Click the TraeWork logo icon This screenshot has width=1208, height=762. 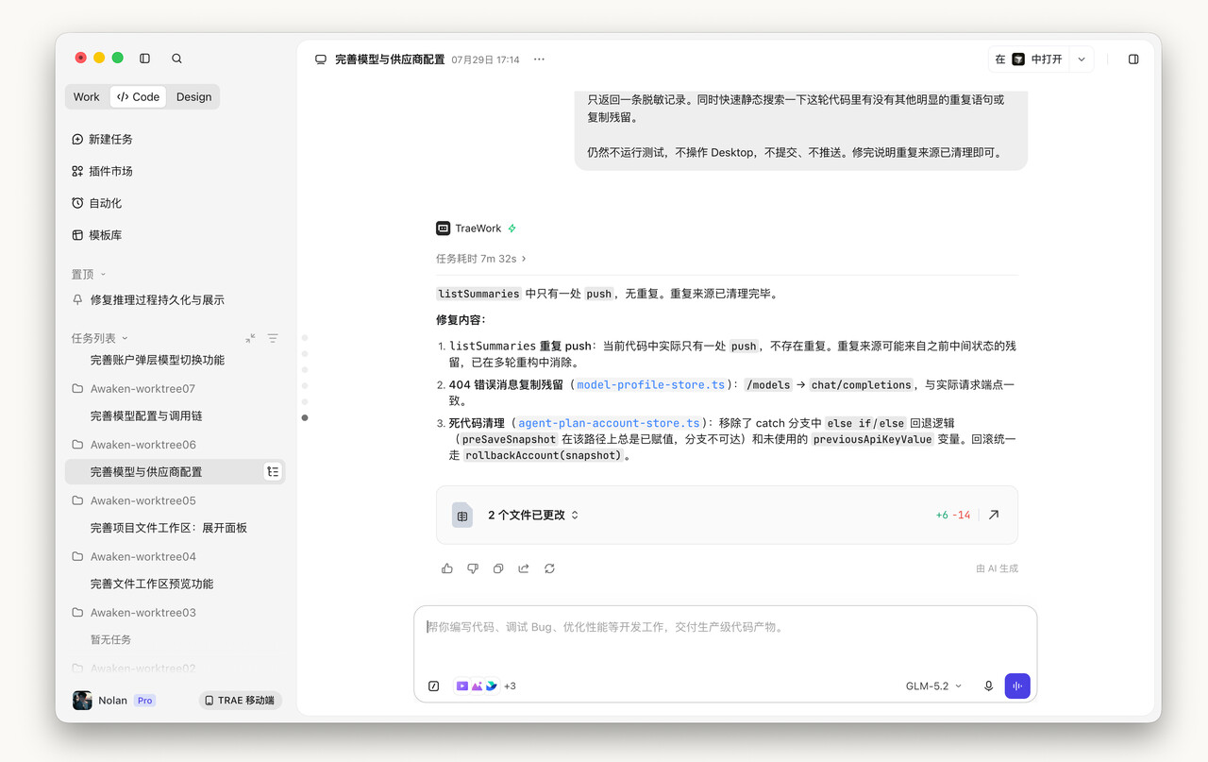[x=443, y=229]
